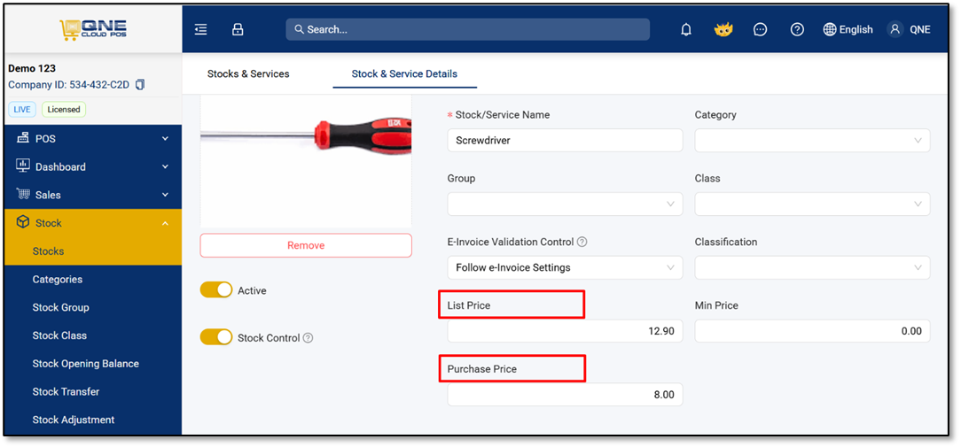Click the Remove image button
This screenshot has width=961, height=447.
coord(306,245)
